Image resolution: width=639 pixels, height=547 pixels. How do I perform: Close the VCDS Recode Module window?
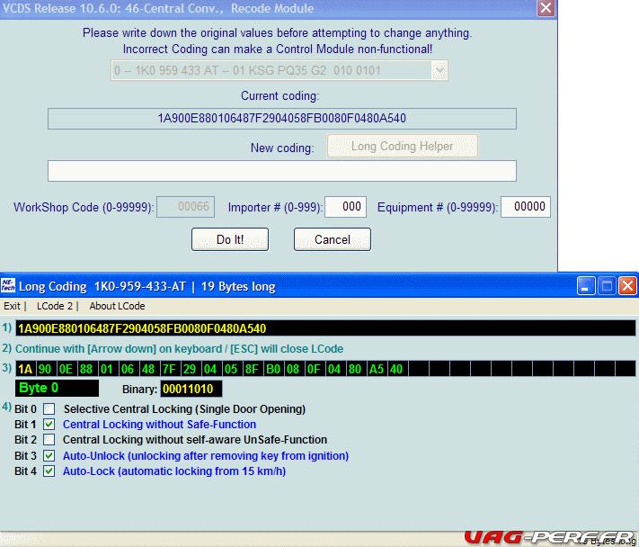546,8
